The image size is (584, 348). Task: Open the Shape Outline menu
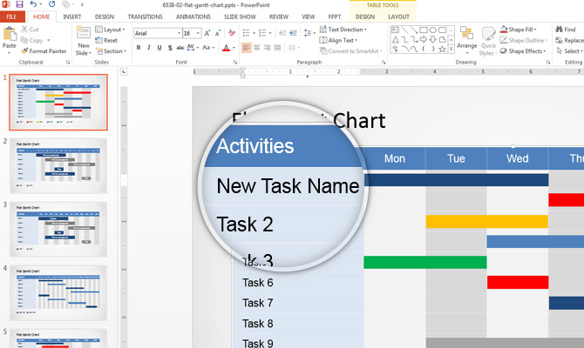(524, 40)
